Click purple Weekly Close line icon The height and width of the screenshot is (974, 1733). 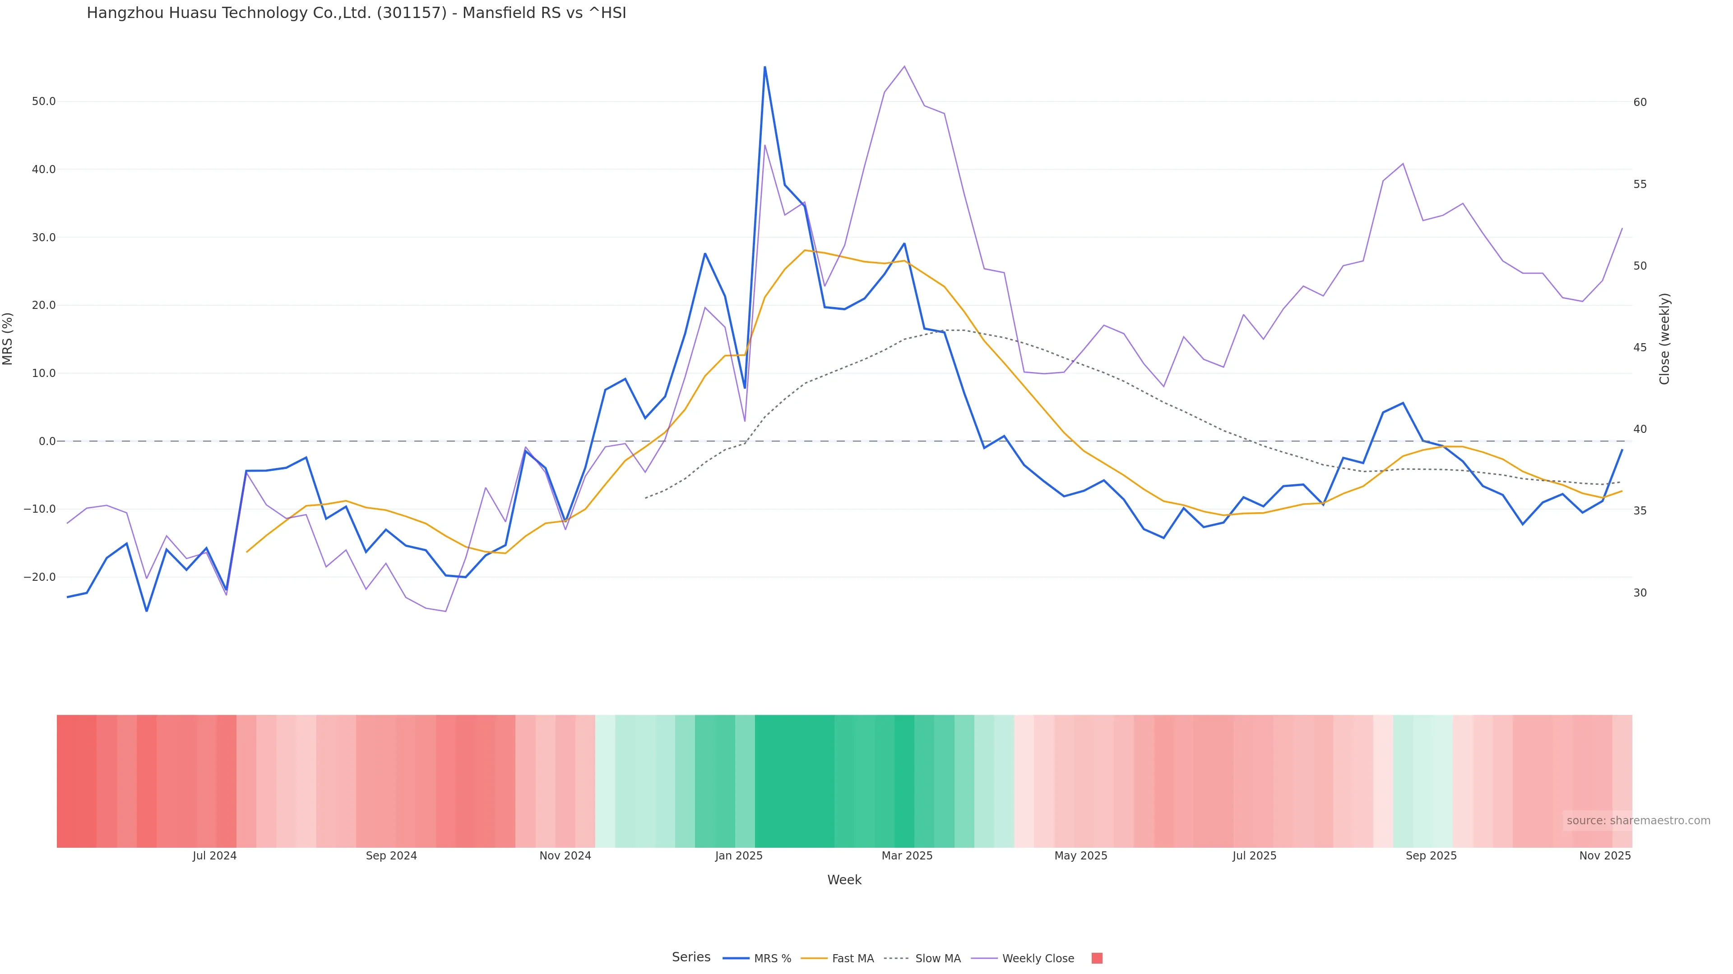coord(984,959)
